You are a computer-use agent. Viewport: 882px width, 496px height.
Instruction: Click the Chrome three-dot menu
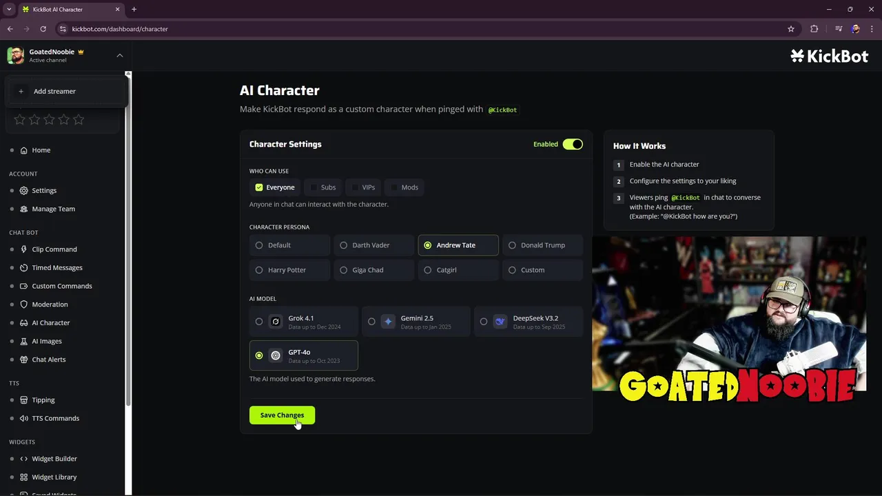click(x=871, y=29)
